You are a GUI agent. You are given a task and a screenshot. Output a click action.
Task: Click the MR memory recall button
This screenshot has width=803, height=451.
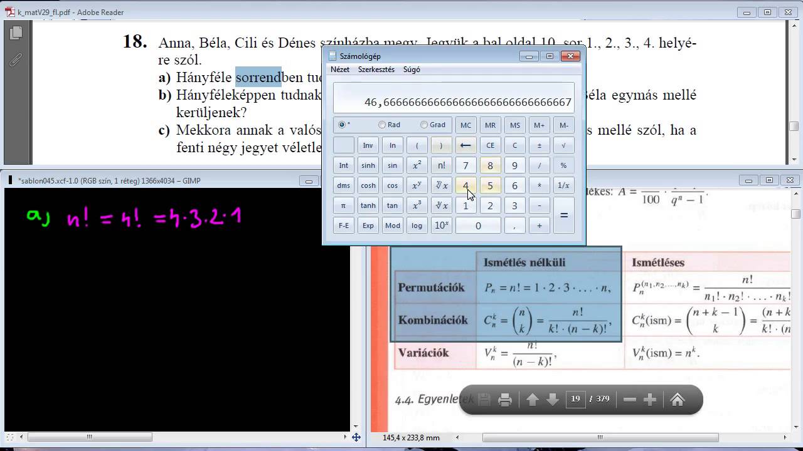[490, 125]
